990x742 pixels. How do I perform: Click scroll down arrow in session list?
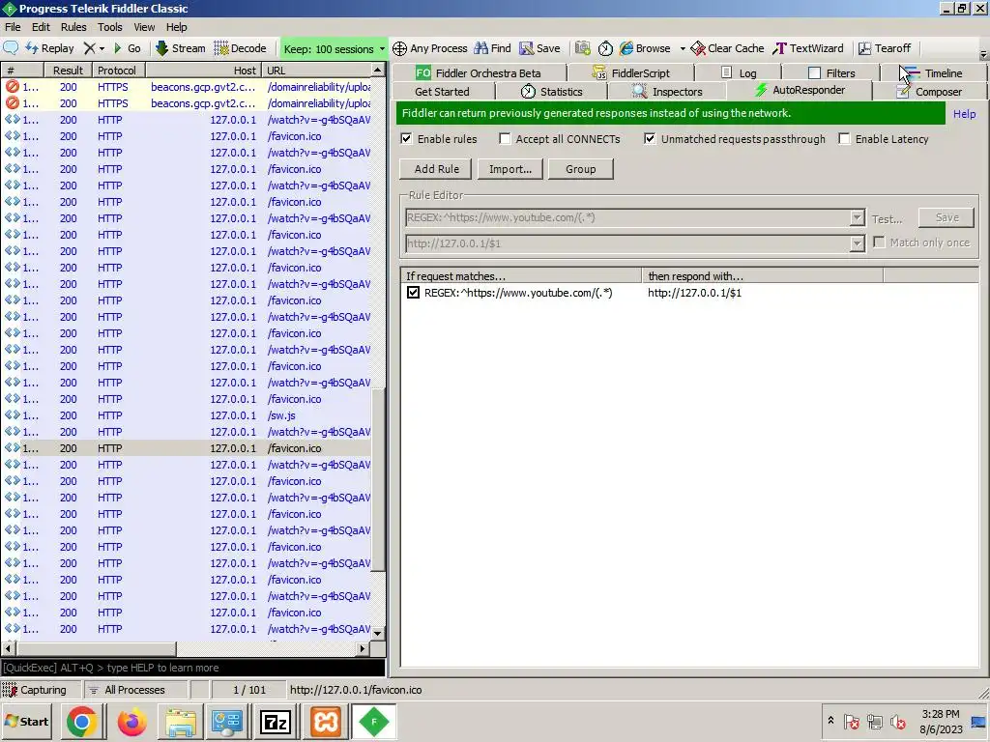click(x=378, y=633)
